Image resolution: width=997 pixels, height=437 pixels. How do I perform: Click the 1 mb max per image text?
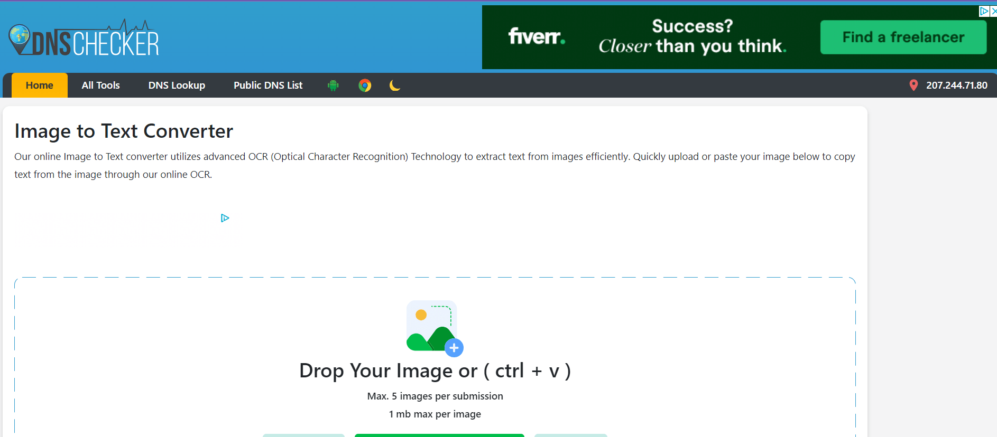[x=435, y=414]
